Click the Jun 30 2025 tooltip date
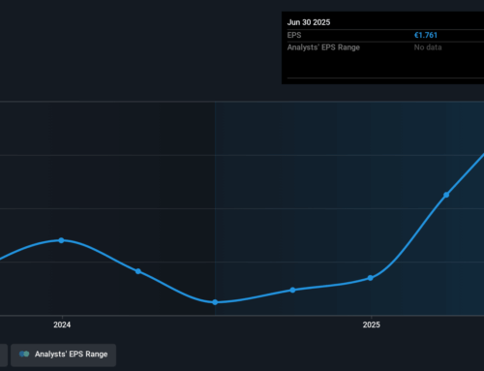The image size is (484, 371). pyautogui.click(x=309, y=22)
